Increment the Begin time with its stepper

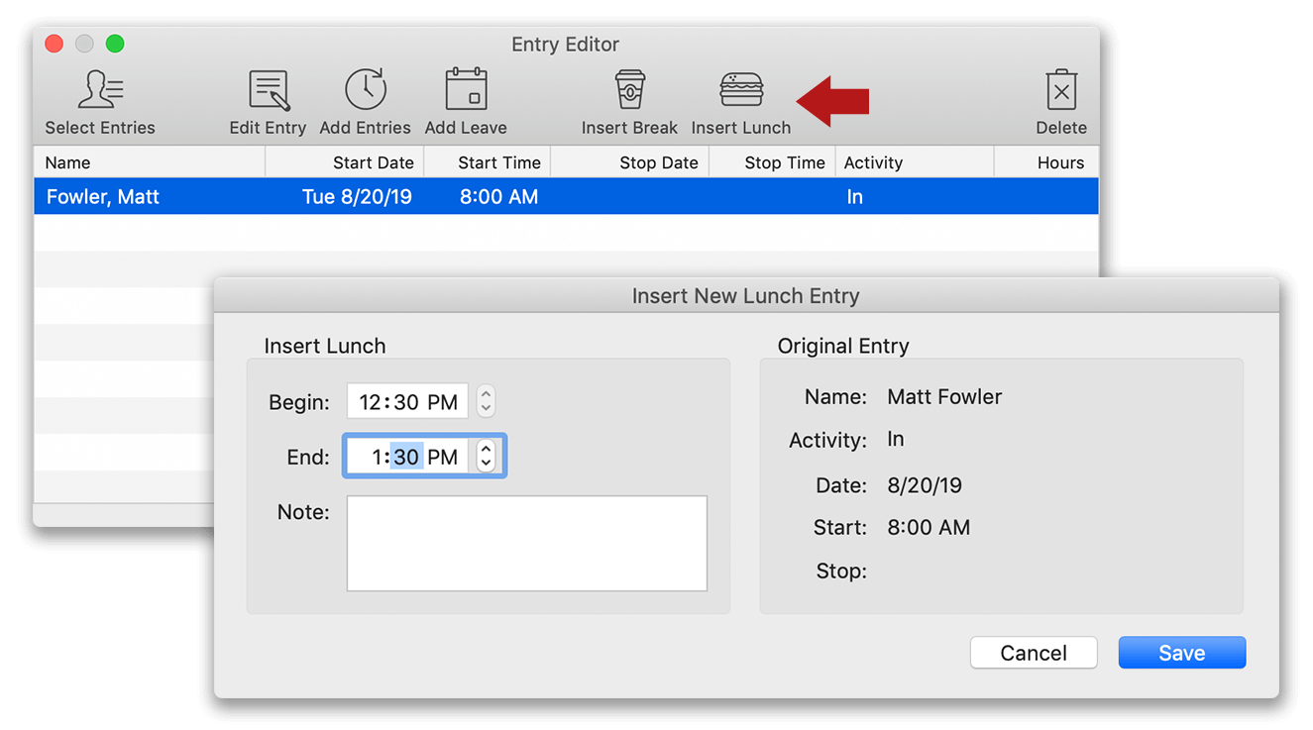pyautogui.click(x=486, y=395)
